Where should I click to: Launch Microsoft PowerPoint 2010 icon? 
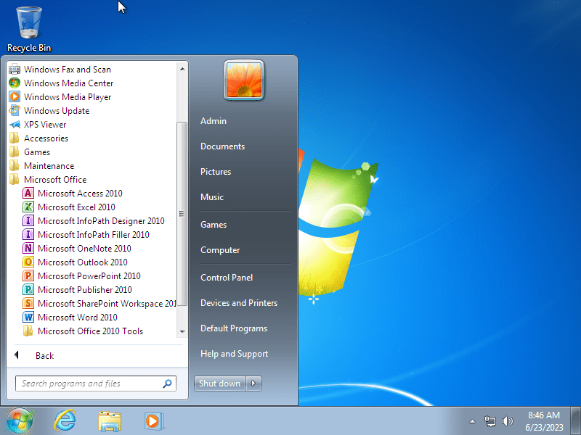pyautogui.click(x=28, y=276)
